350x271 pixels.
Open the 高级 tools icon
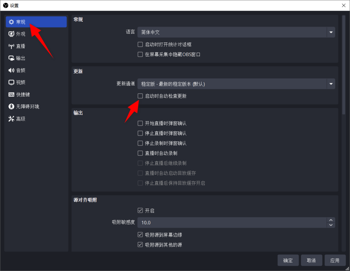(x=11, y=119)
